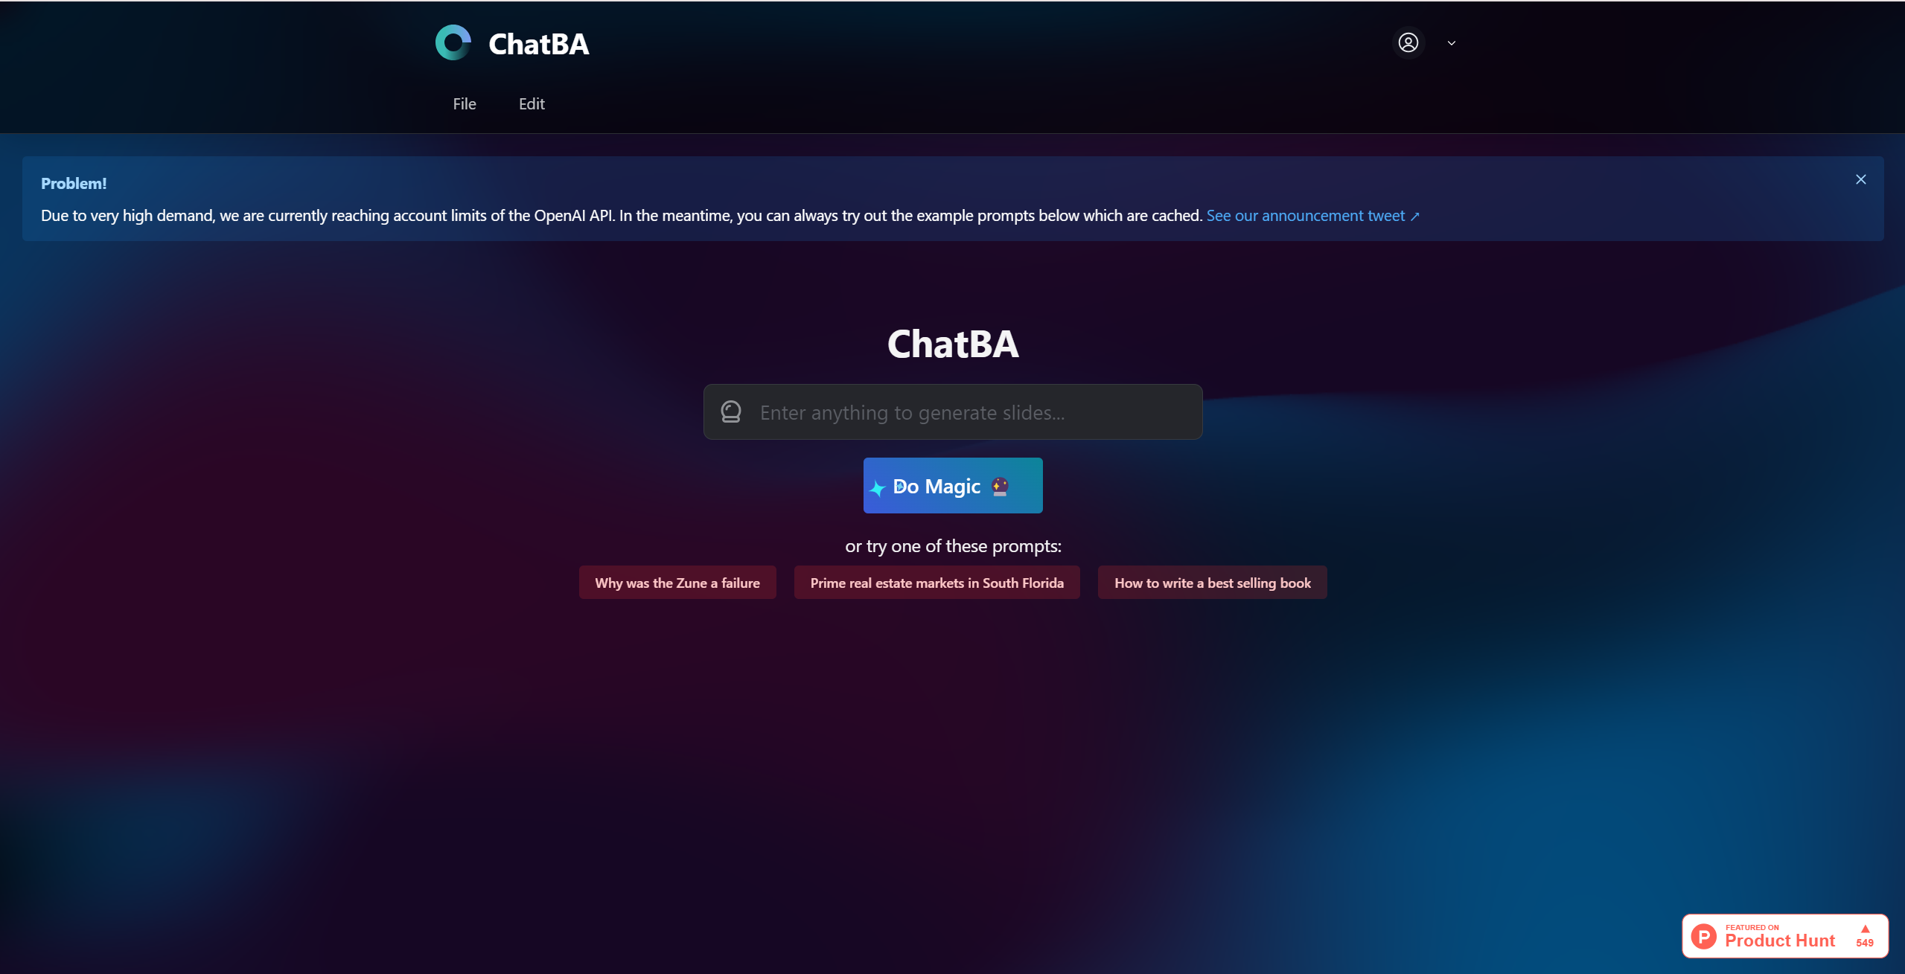Click the ChatBA ring logo icon
Screen dimensions: 1905x974
(453, 42)
